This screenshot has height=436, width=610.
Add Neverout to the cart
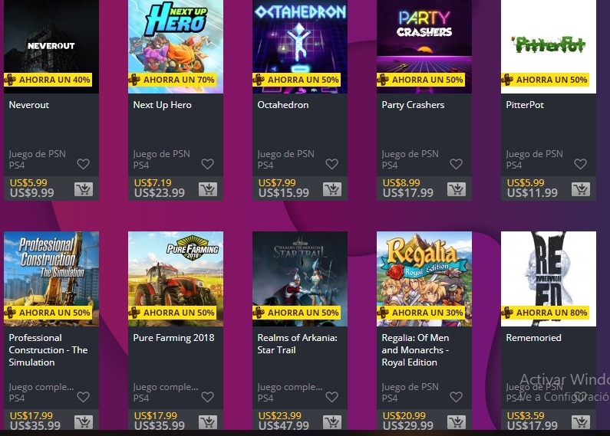click(84, 189)
